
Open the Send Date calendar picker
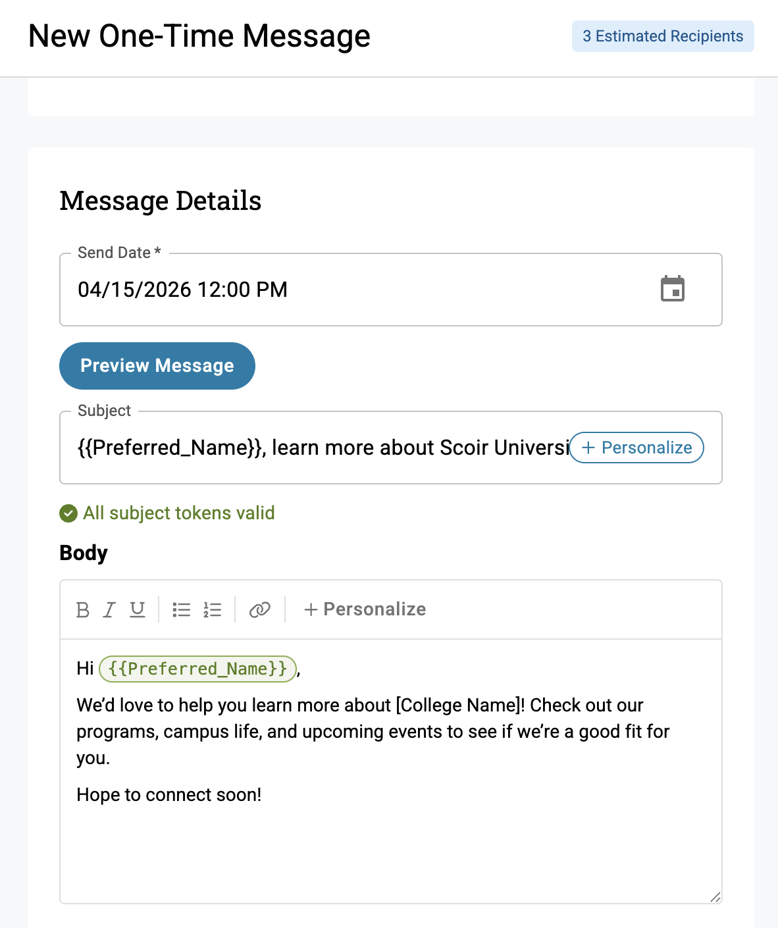pyautogui.click(x=672, y=290)
